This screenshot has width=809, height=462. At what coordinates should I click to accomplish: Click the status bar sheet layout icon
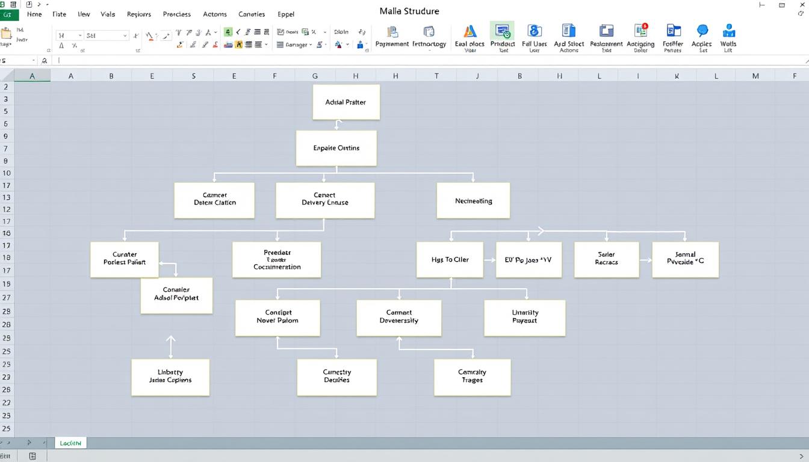(33, 457)
